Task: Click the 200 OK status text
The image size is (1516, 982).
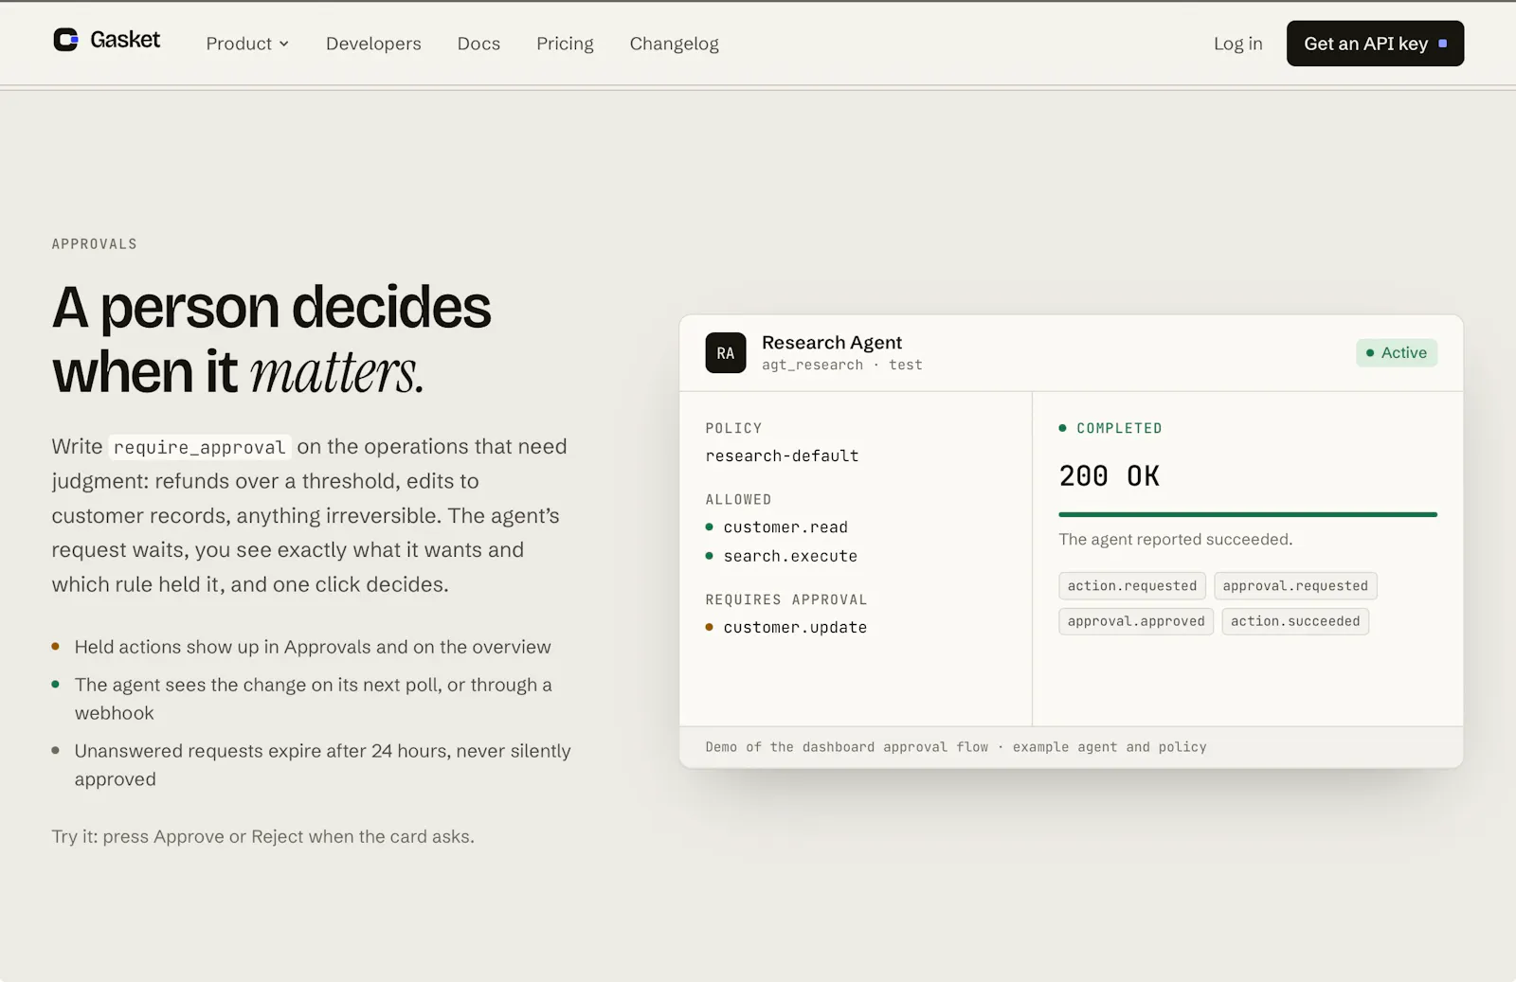Action: coord(1109,476)
